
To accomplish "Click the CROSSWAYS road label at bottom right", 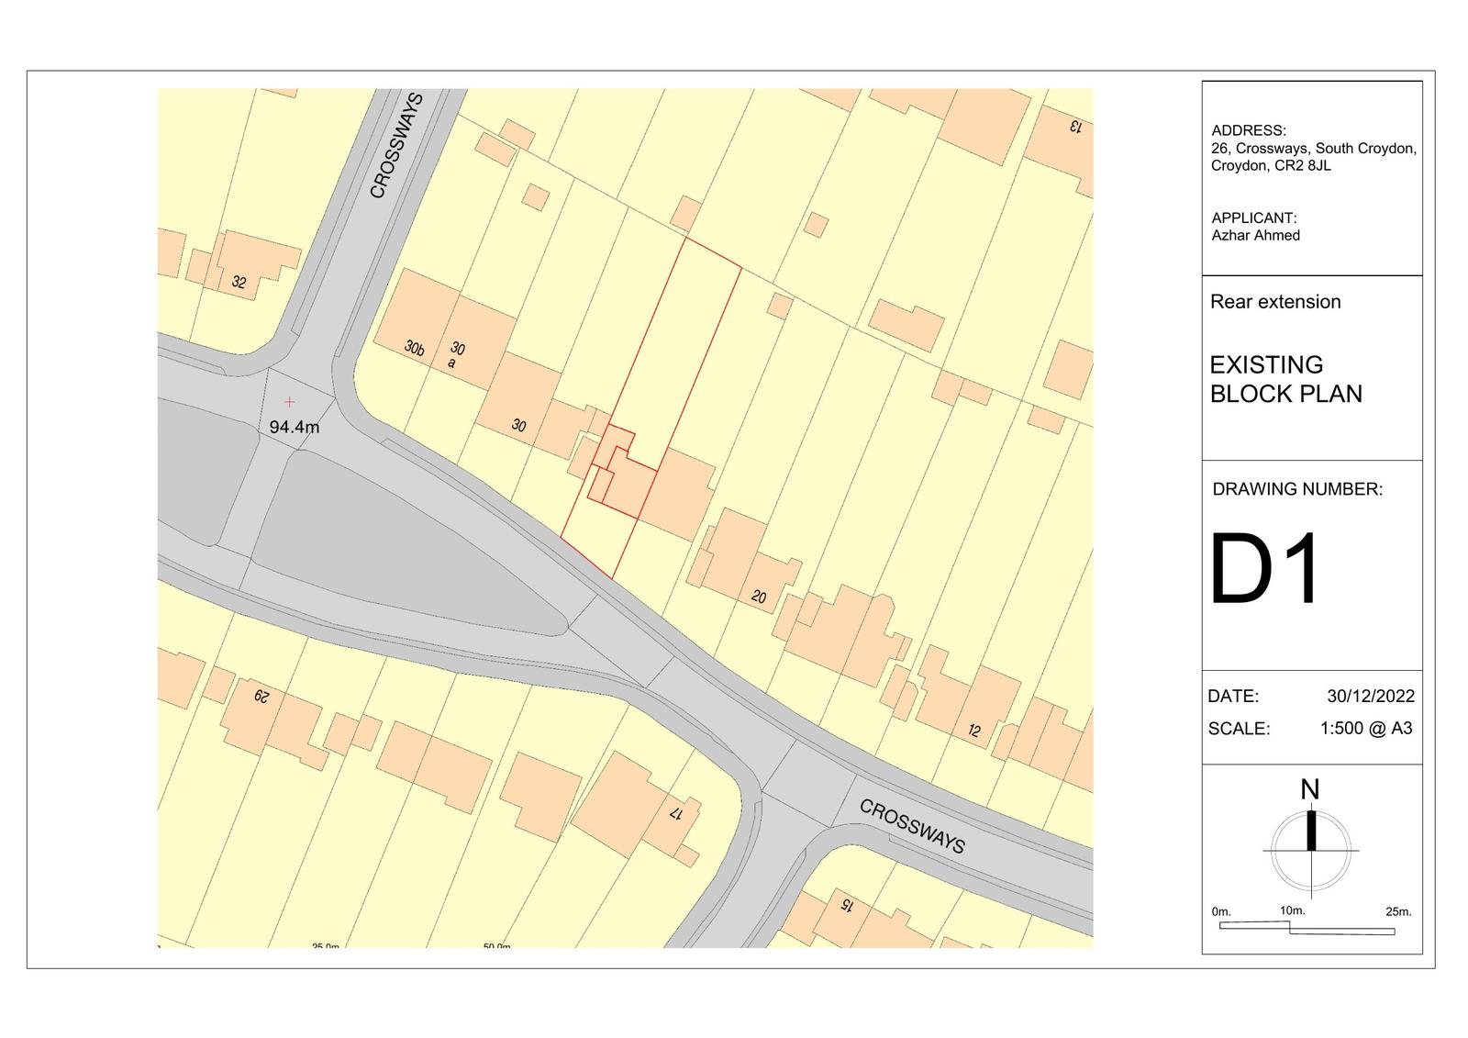I will [x=912, y=826].
